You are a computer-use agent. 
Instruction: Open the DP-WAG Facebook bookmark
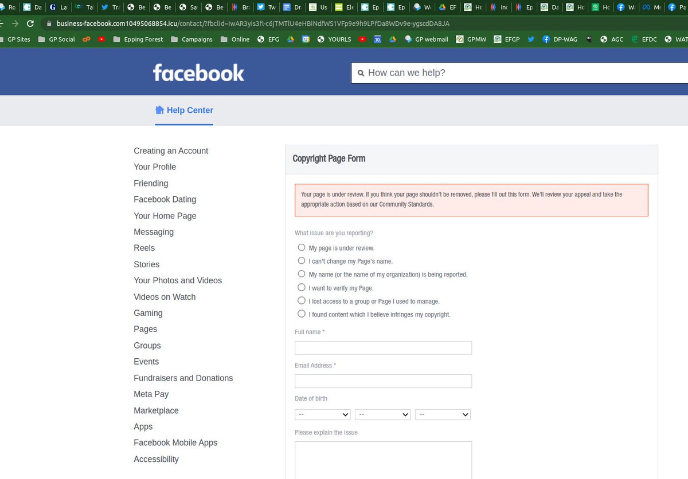560,39
